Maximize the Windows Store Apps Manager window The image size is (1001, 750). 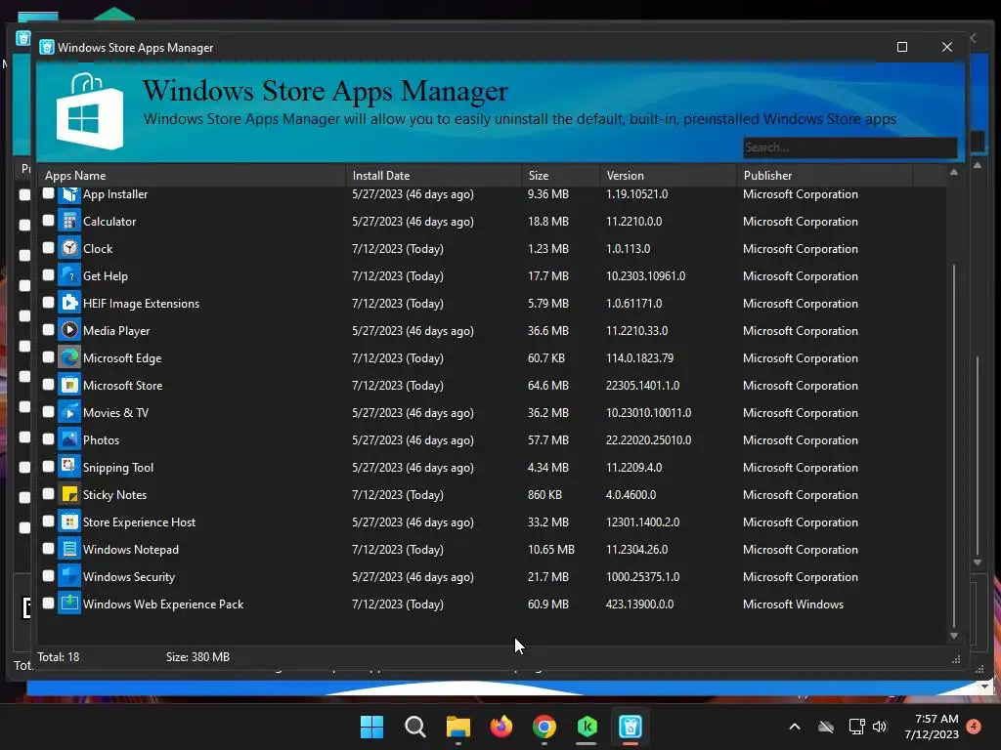(x=902, y=47)
